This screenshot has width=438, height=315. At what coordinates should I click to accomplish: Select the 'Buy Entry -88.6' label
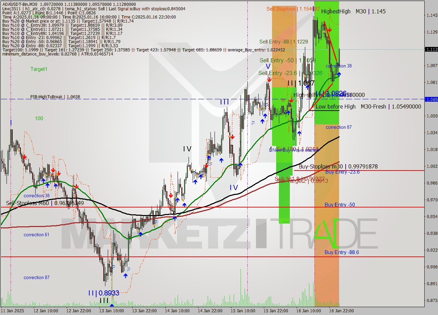(342, 252)
